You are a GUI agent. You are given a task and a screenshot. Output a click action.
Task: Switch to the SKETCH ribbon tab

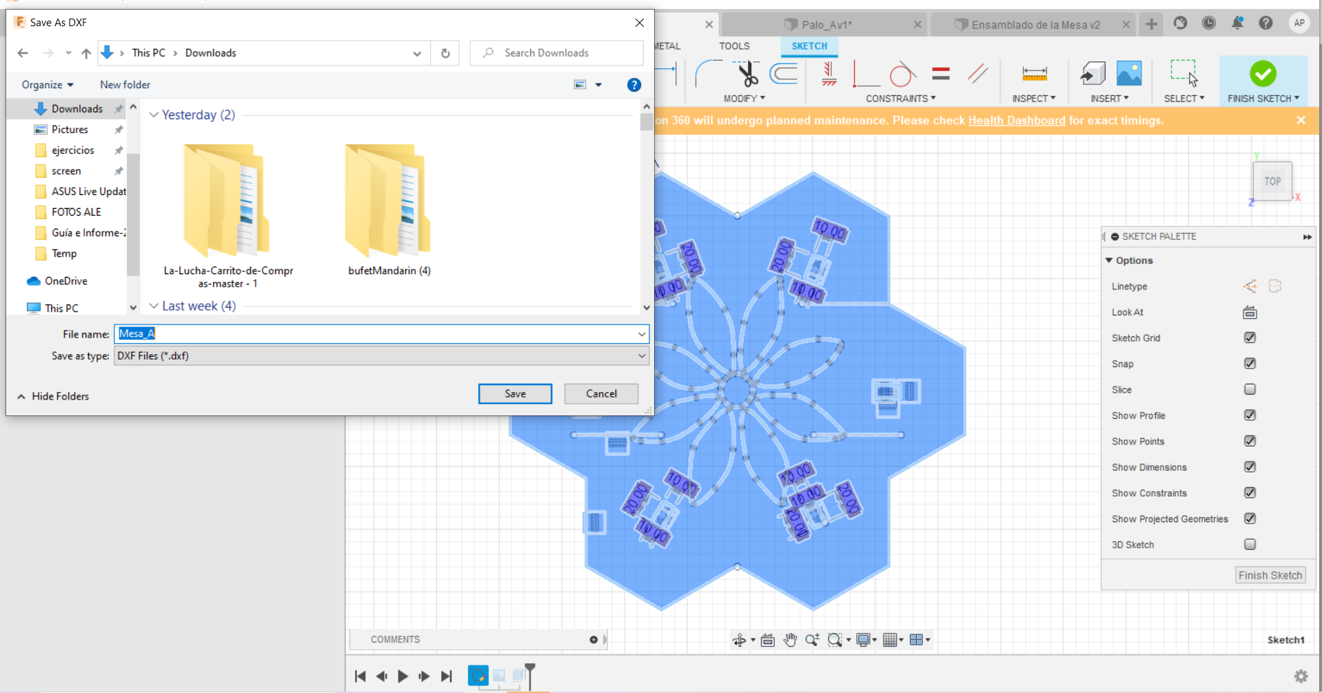[x=809, y=46]
